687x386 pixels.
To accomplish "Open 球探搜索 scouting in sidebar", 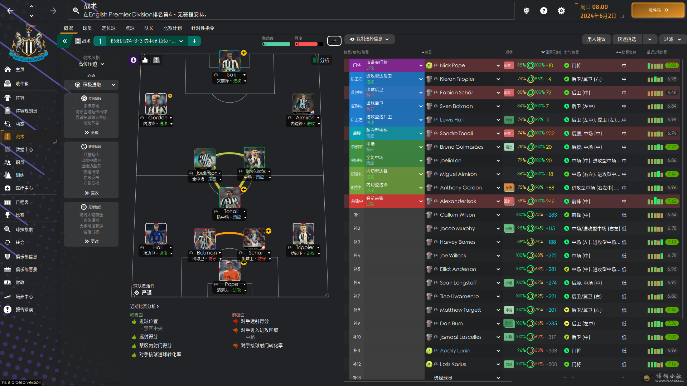I will click(24, 229).
